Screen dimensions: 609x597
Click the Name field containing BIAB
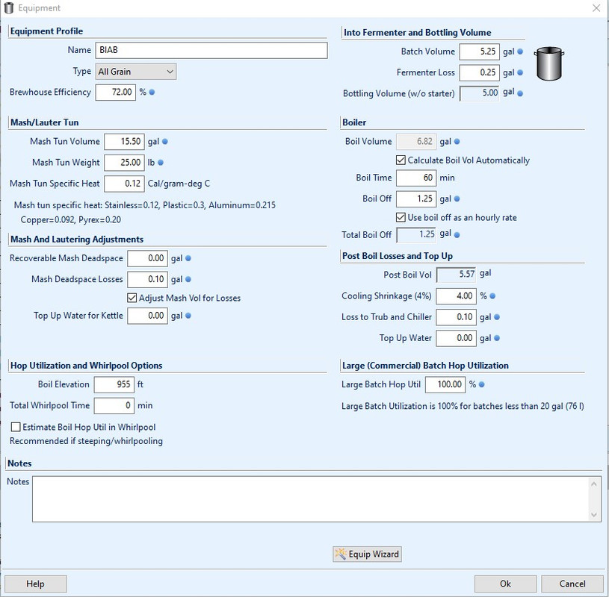(x=211, y=51)
